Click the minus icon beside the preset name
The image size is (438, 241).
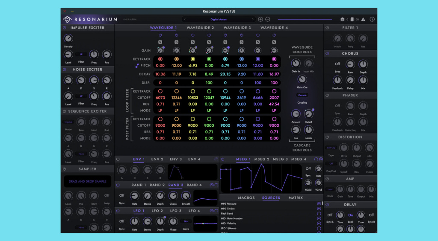coord(268,19)
